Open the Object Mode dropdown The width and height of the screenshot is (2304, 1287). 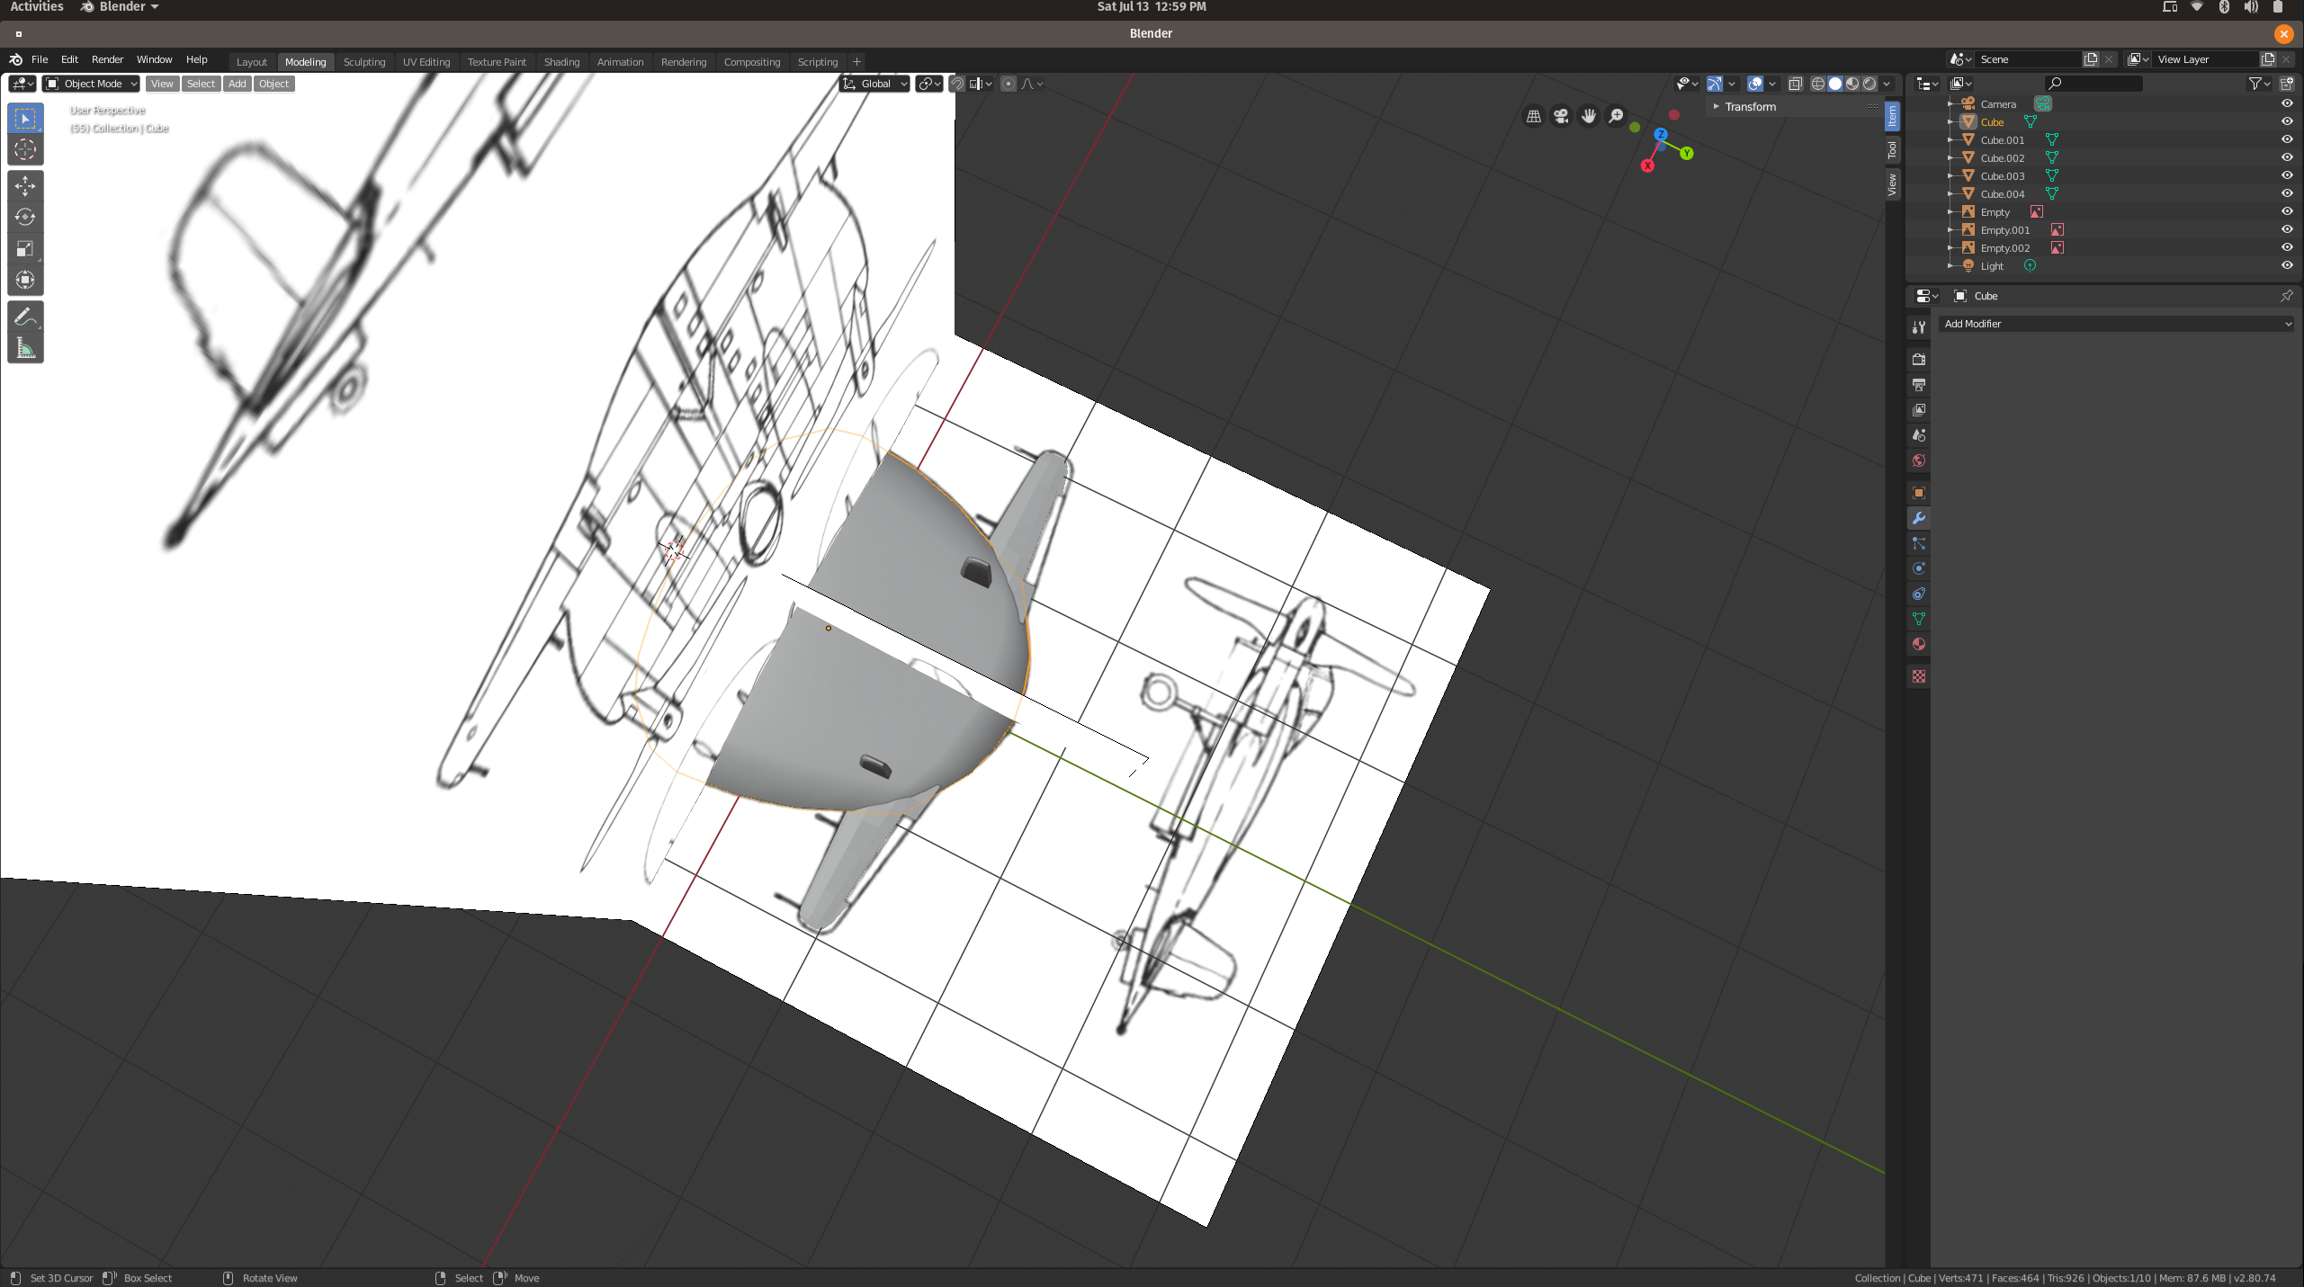(92, 84)
